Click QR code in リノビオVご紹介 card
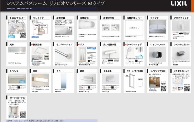 coord(163,88)
